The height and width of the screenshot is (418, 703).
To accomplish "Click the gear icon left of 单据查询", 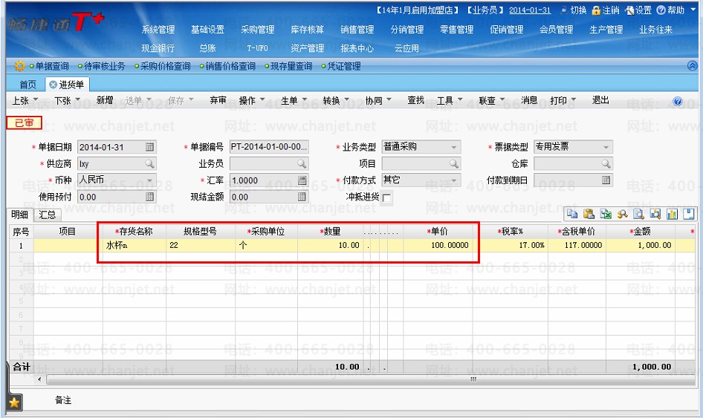I will (19, 66).
